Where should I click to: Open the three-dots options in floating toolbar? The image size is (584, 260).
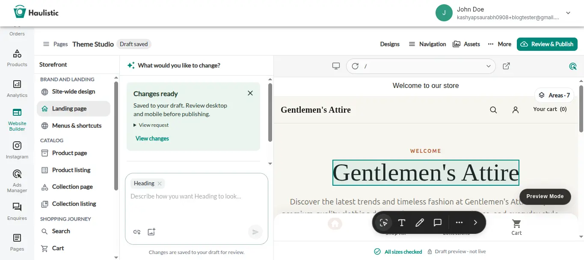pyautogui.click(x=459, y=222)
